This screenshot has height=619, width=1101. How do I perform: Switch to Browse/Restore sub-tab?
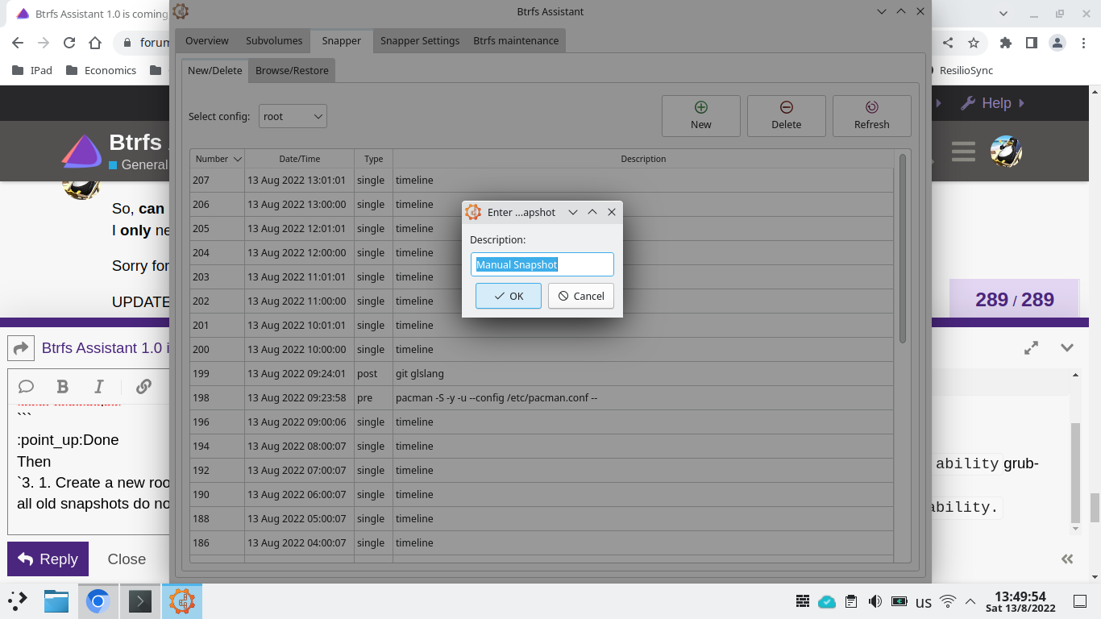coord(292,70)
